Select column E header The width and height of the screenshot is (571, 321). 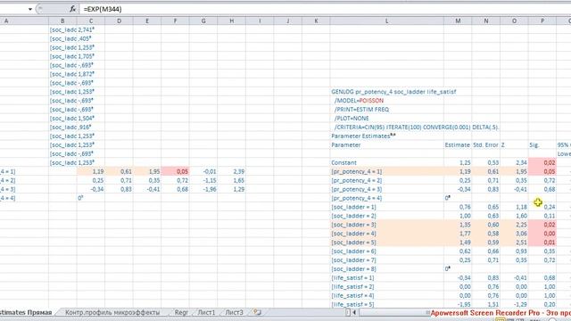pos(147,21)
